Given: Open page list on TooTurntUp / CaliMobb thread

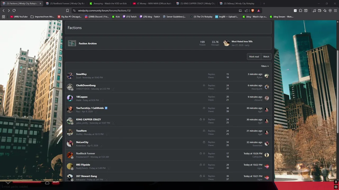Looking at the screenshot, I should (x=96, y=112).
